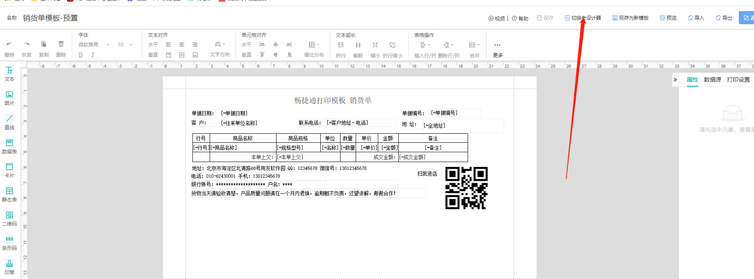Image resolution: width=754 pixels, height=279 pixels.
Task: Click the 保存 save button
Action: click(x=545, y=18)
